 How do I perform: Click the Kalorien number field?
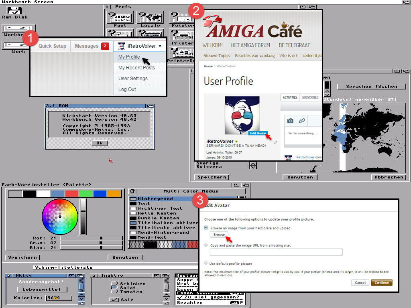tap(59, 298)
